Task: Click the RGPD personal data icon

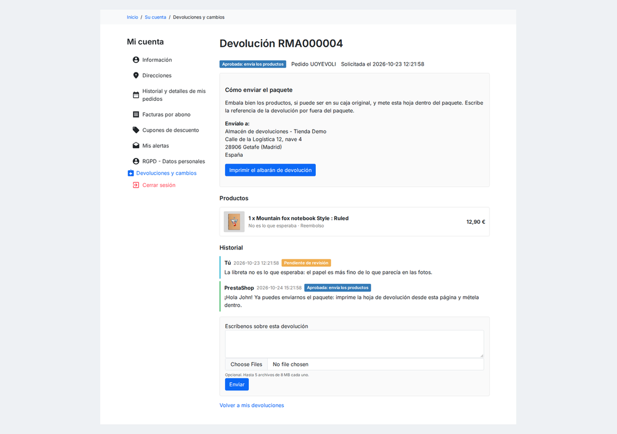Action: pos(136,161)
